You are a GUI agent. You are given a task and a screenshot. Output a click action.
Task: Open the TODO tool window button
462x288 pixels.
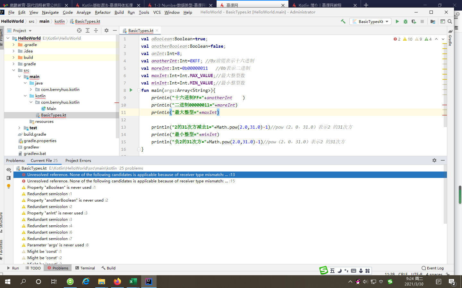[33, 268]
